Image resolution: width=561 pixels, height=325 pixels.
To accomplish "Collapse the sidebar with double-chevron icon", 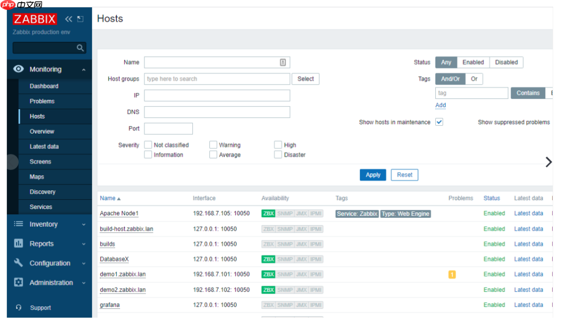I will [x=69, y=19].
